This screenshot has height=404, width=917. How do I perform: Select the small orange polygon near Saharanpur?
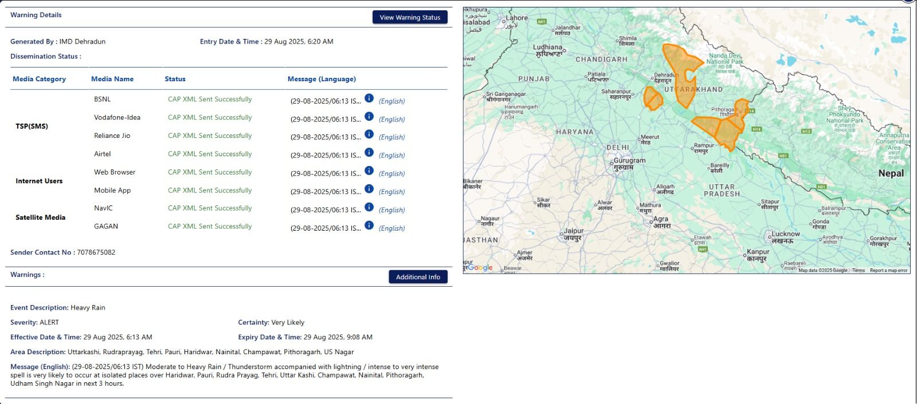click(653, 98)
